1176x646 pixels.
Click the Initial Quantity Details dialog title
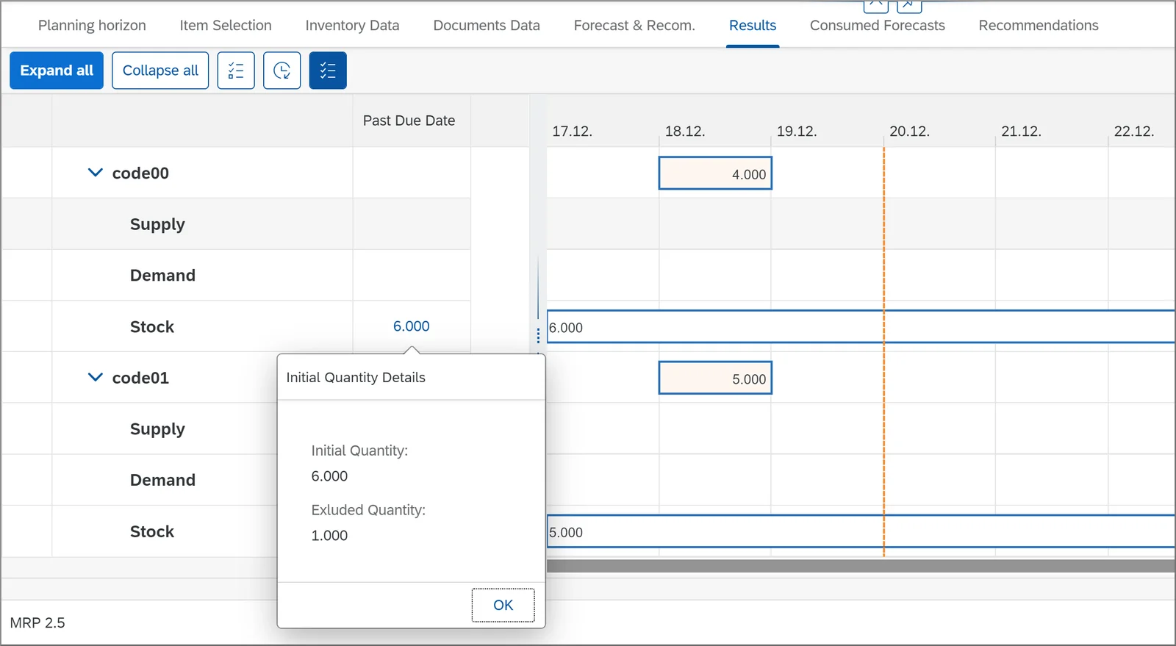point(356,377)
